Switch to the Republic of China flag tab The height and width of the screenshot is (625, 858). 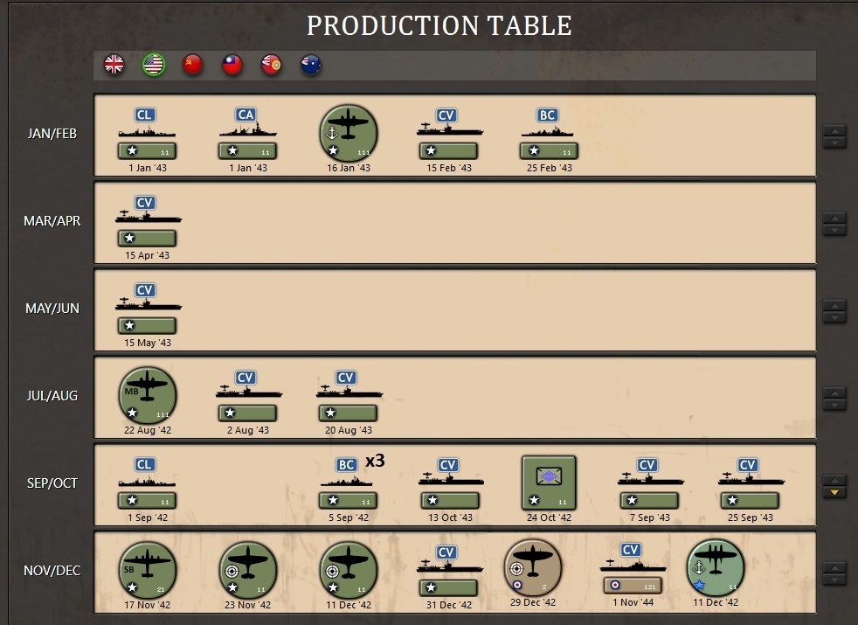[x=232, y=64]
